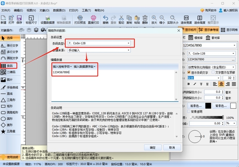Viewport: 239px width, 167px height.
Task: Save the label with 保存 icon
Action: (19, 19)
